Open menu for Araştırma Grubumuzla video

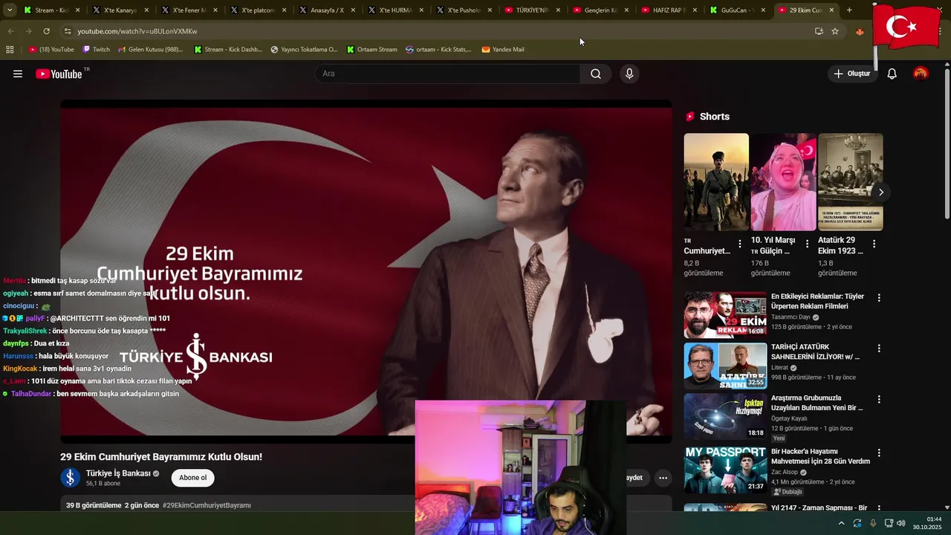pos(879,399)
